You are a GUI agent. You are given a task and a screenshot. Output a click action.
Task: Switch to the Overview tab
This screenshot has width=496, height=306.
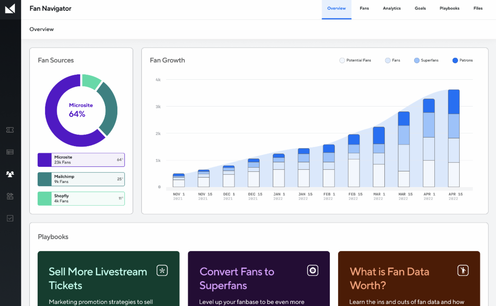336,9
